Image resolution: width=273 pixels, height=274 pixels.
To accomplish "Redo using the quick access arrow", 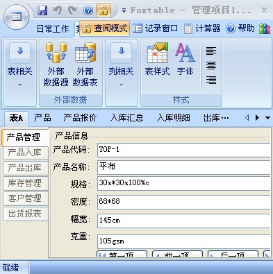I will coord(73,10).
